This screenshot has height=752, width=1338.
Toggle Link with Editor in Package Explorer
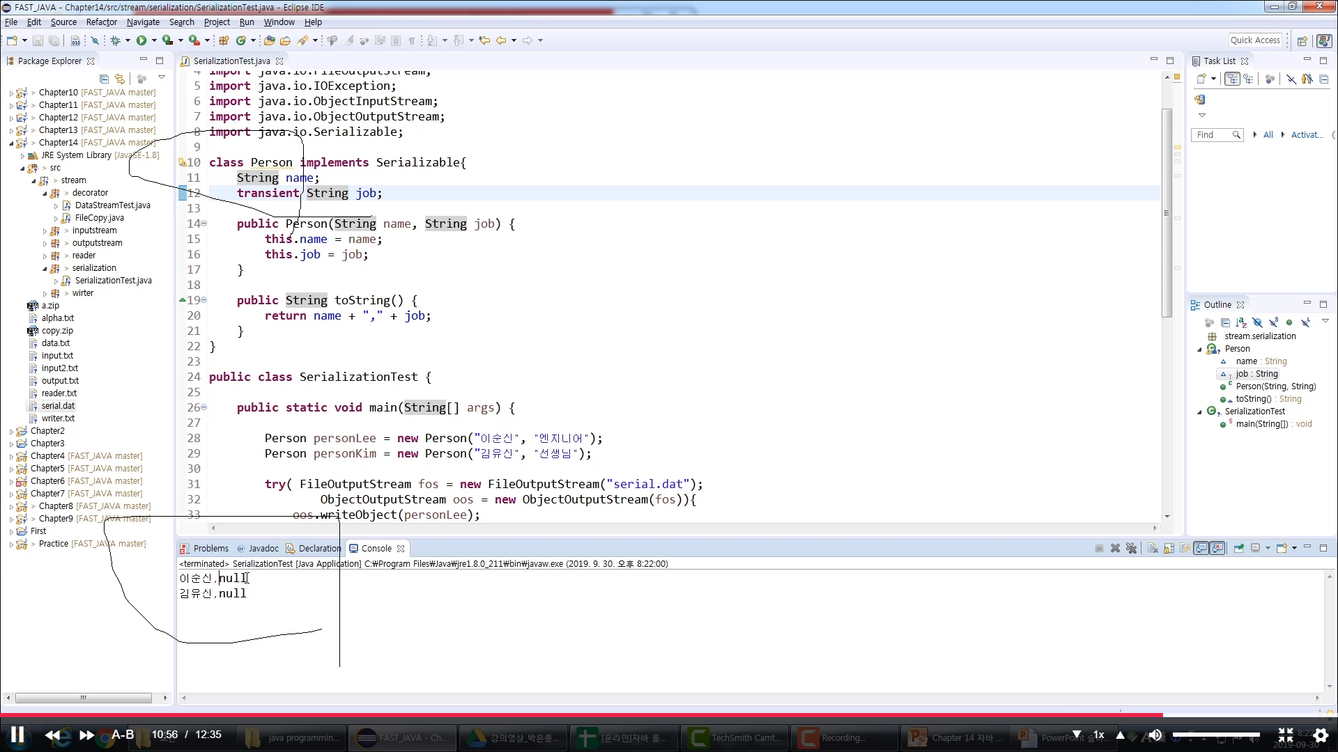point(120,79)
